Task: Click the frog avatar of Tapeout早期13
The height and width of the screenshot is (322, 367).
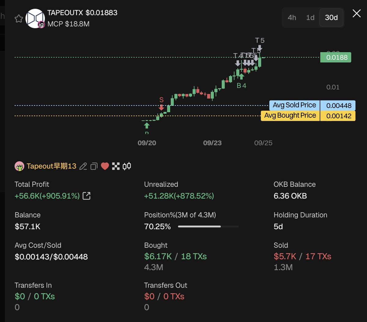Action: tap(19, 166)
